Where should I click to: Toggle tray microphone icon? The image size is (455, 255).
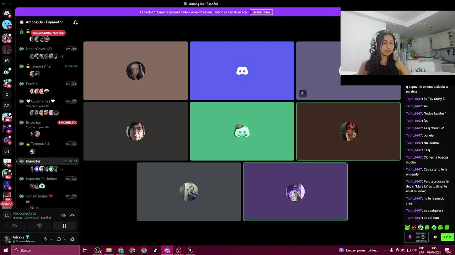click(x=391, y=250)
